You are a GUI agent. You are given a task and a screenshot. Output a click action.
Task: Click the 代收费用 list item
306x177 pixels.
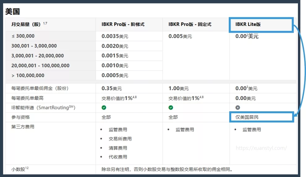point(118,157)
